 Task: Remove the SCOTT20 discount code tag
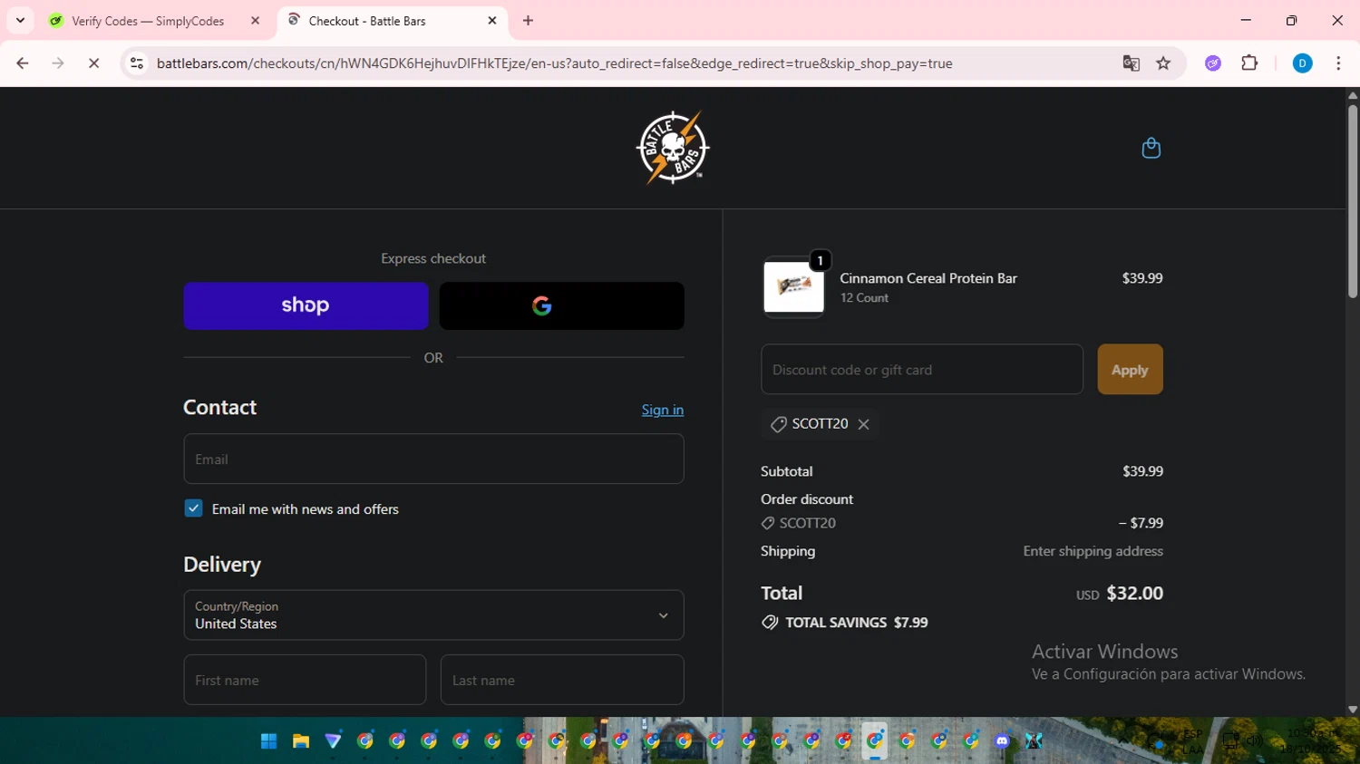863,424
